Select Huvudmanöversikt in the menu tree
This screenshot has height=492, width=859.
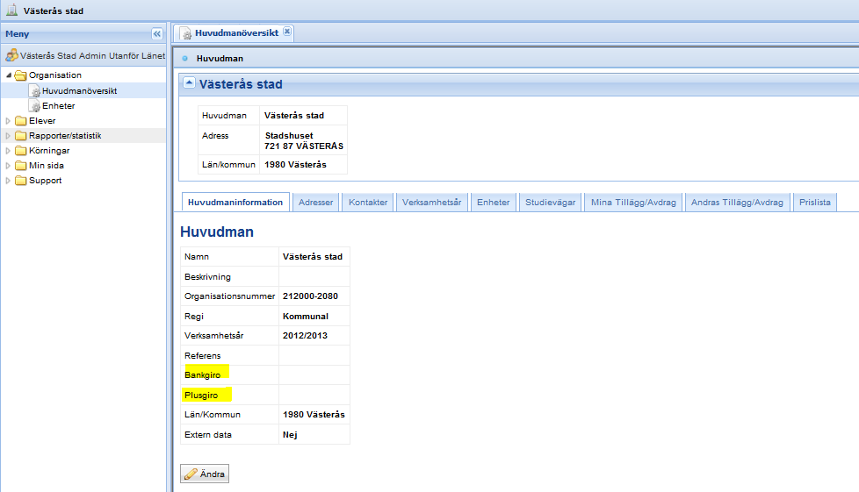pos(79,91)
